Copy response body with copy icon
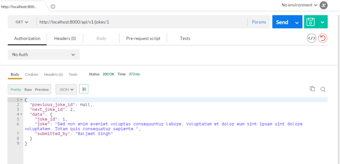 [312, 89]
